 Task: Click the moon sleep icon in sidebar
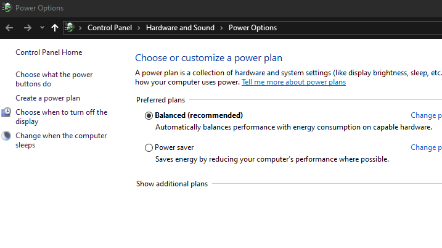6,136
